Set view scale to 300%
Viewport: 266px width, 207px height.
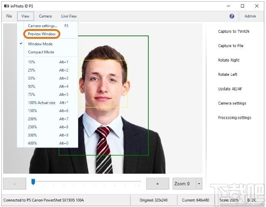coord(47,135)
